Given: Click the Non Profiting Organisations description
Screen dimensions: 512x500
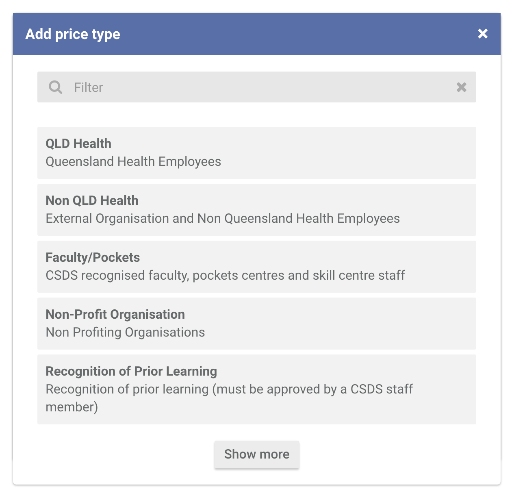Looking at the screenshot, I should tap(125, 333).
